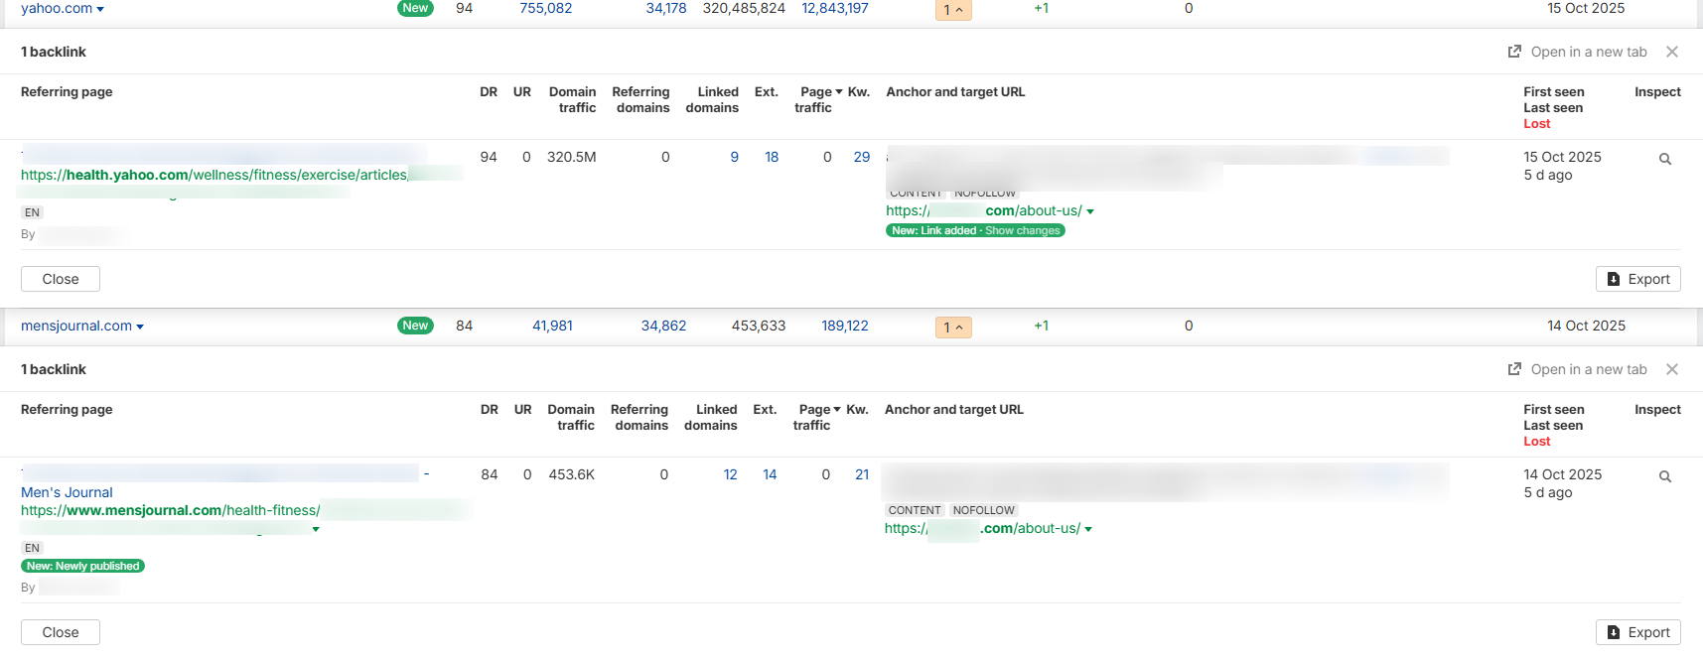Open mensjournal.com backlink panel in a new tab
Viewport: 1703px width, 660px height.
tap(1577, 369)
